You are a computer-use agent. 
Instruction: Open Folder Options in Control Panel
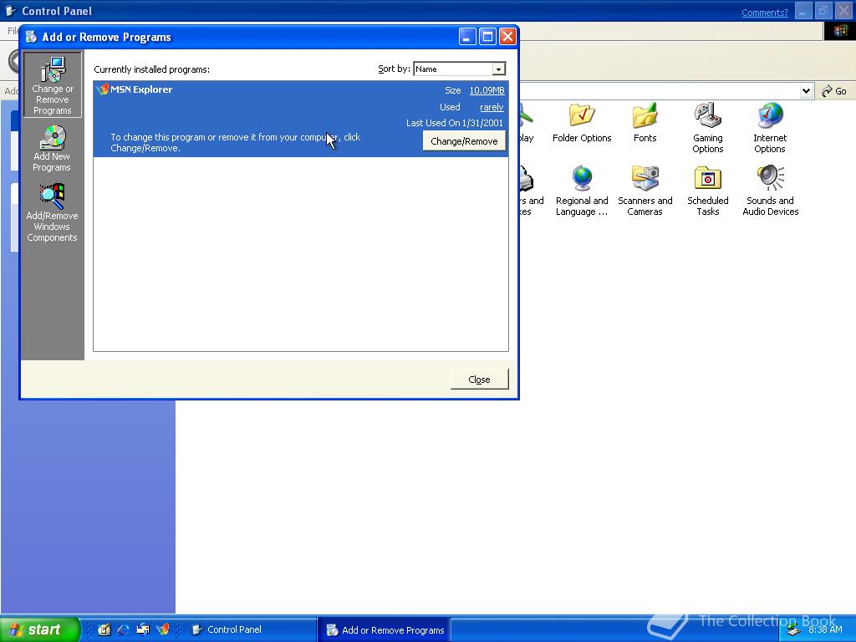click(x=582, y=123)
